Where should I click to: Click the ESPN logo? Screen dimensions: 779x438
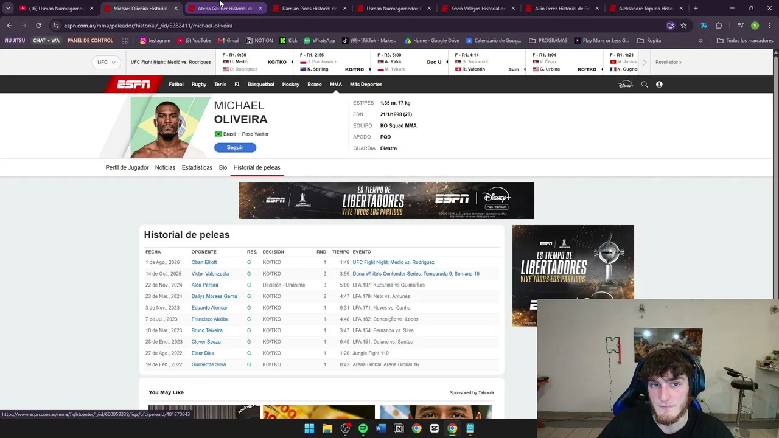point(134,85)
